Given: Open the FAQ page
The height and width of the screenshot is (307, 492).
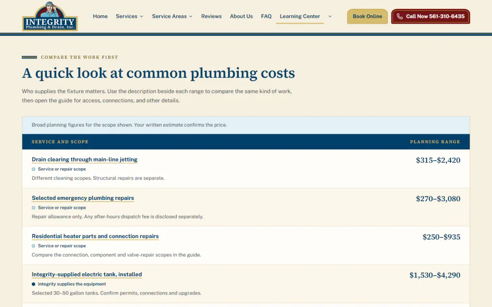Looking at the screenshot, I should tap(266, 16).
